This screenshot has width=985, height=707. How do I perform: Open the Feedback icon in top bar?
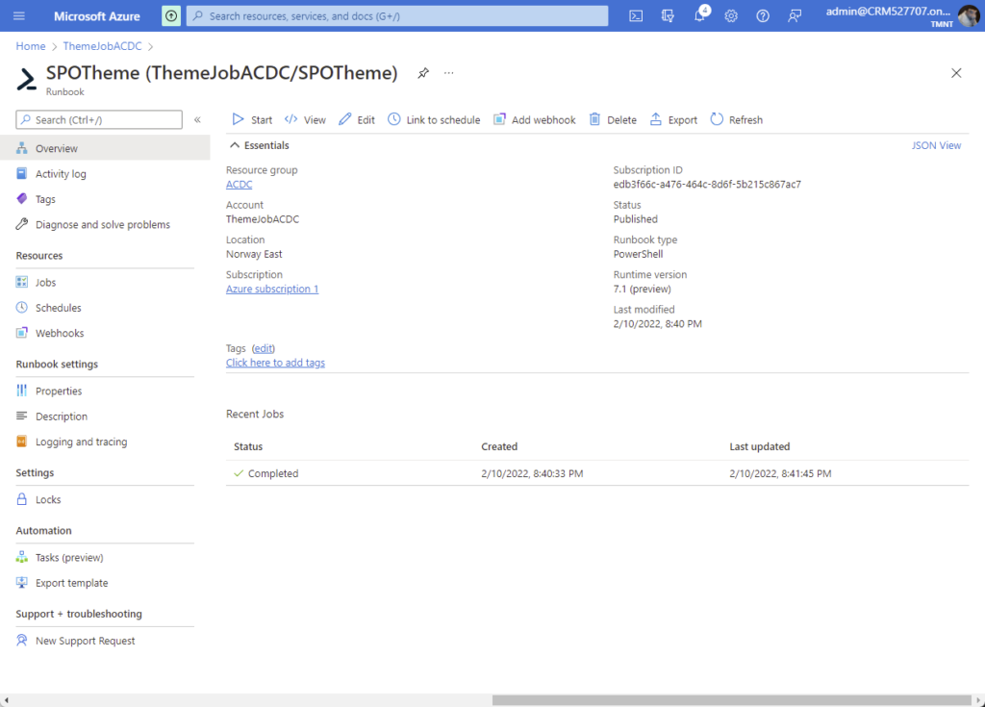pos(795,15)
